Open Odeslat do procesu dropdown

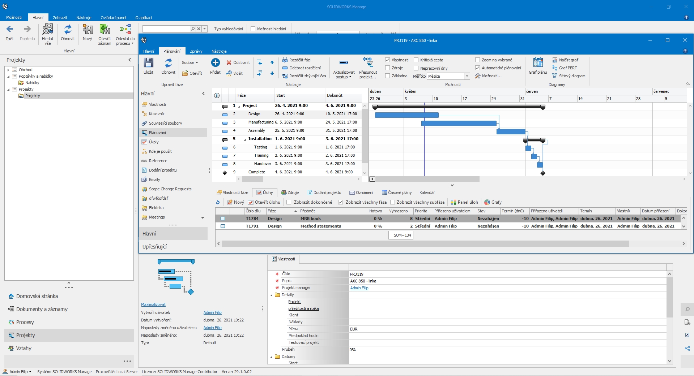125,34
